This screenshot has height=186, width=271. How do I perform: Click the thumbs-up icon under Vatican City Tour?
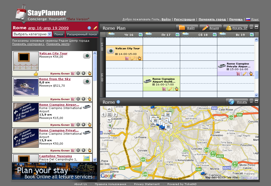coord(36,74)
